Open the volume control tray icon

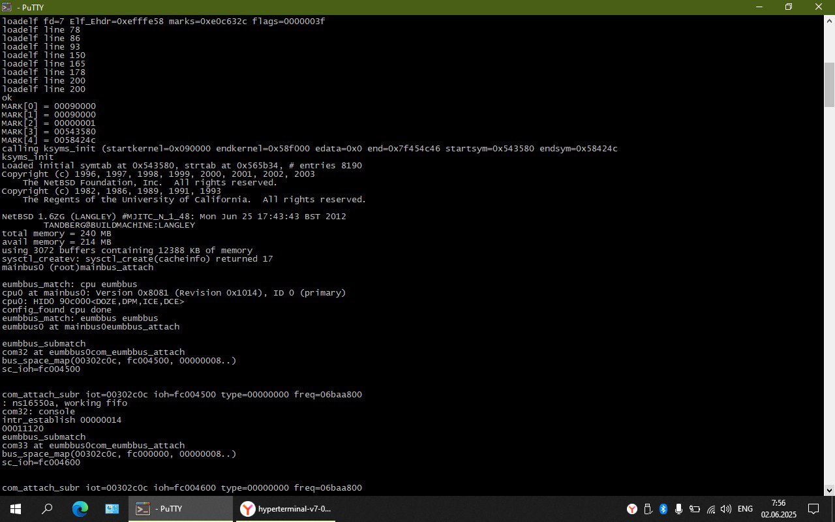726,509
